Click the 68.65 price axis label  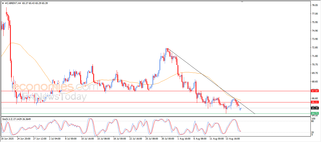pos(314,81)
